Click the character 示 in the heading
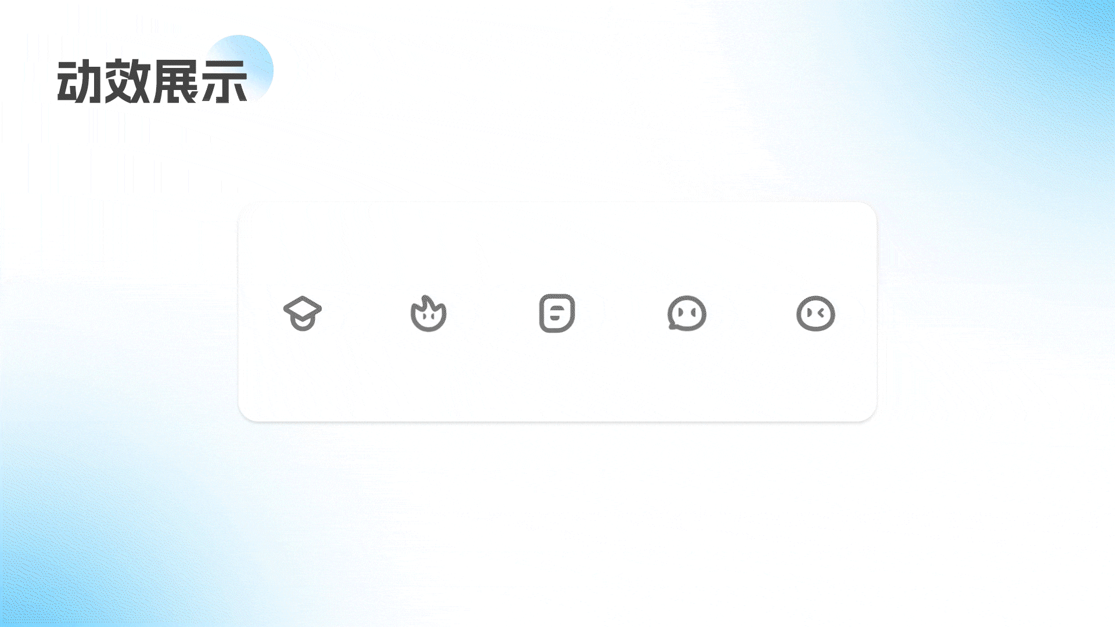This screenshot has width=1115, height=627. (x=224, y=81)
